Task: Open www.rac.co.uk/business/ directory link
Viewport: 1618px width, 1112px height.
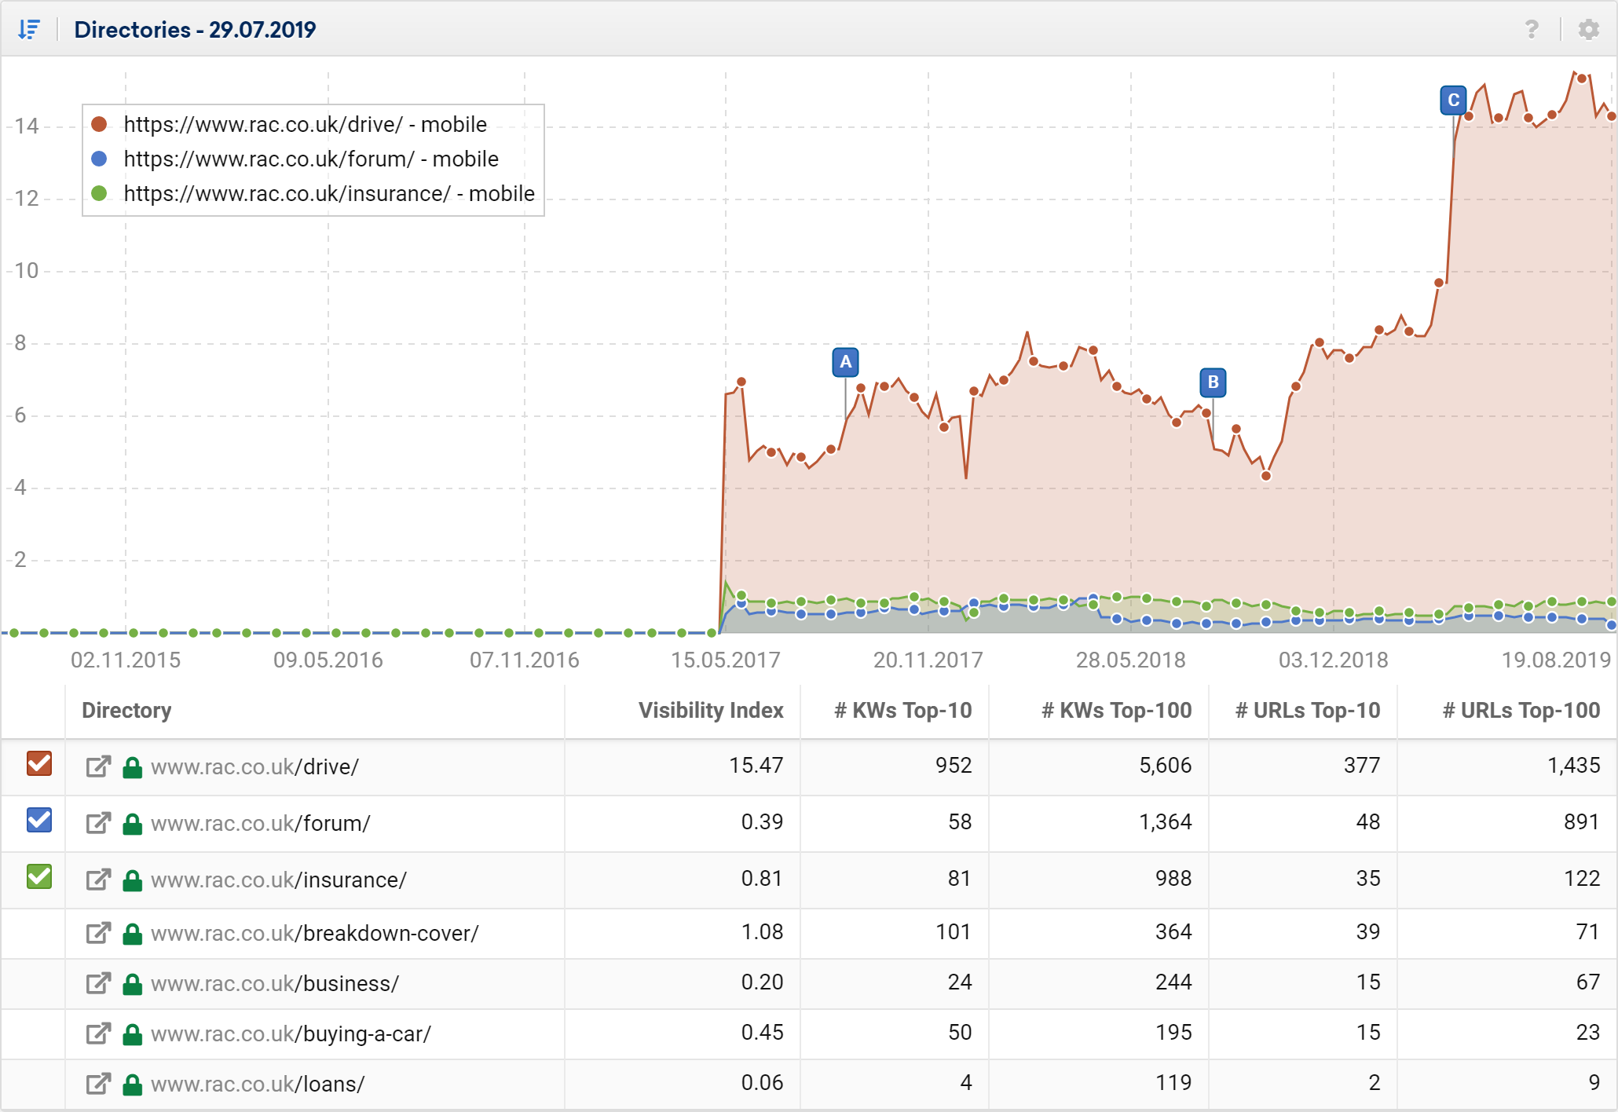Action: tap(275, 983)
